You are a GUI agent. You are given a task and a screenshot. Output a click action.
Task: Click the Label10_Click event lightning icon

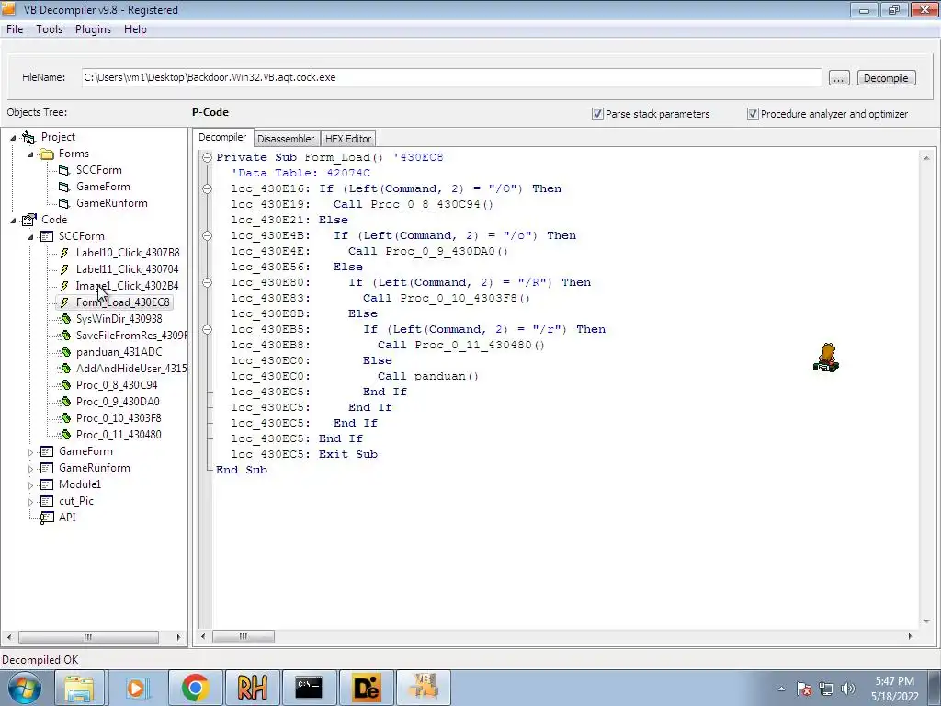tap(64, 253)
